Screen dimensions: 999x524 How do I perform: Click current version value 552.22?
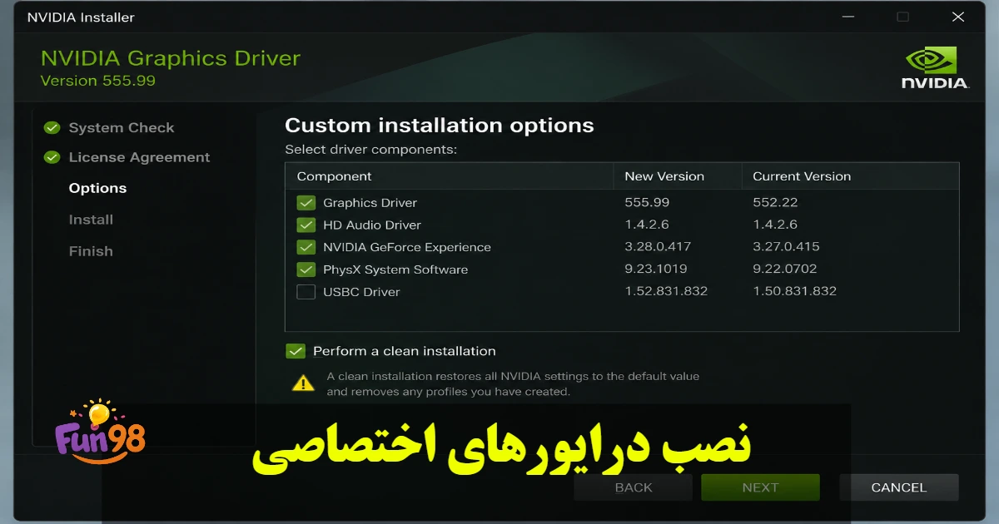click(775, 203)
